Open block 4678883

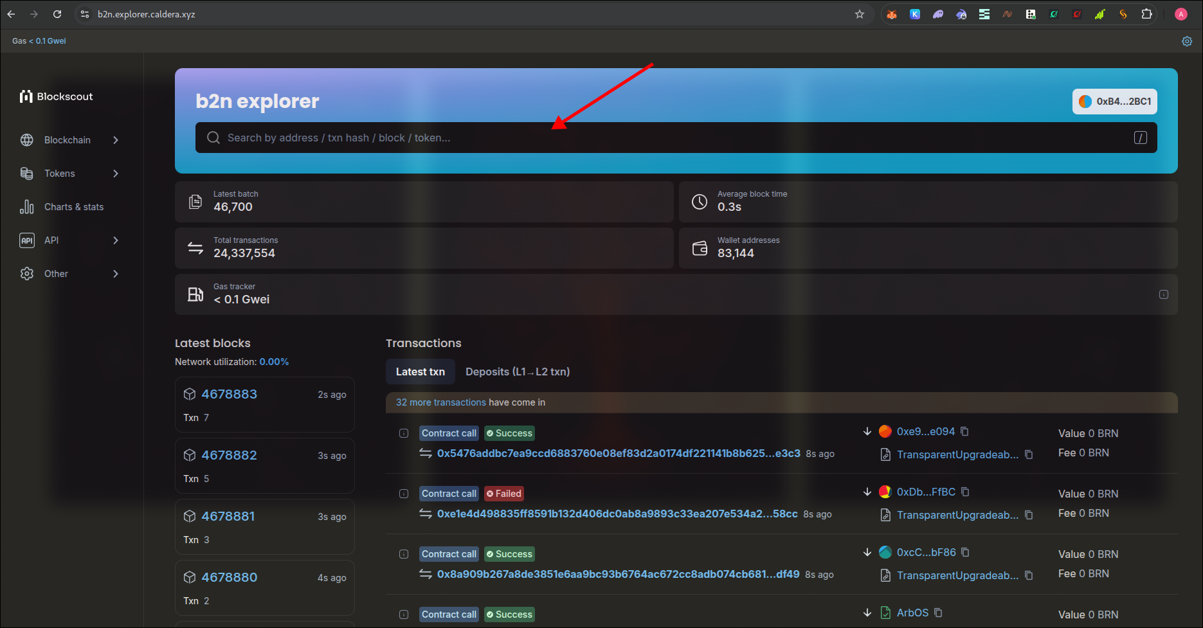pos(229,394)
